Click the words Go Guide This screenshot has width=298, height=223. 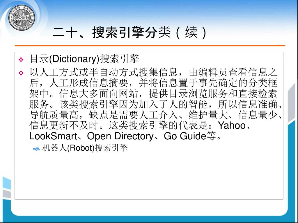tap(185, 136)
